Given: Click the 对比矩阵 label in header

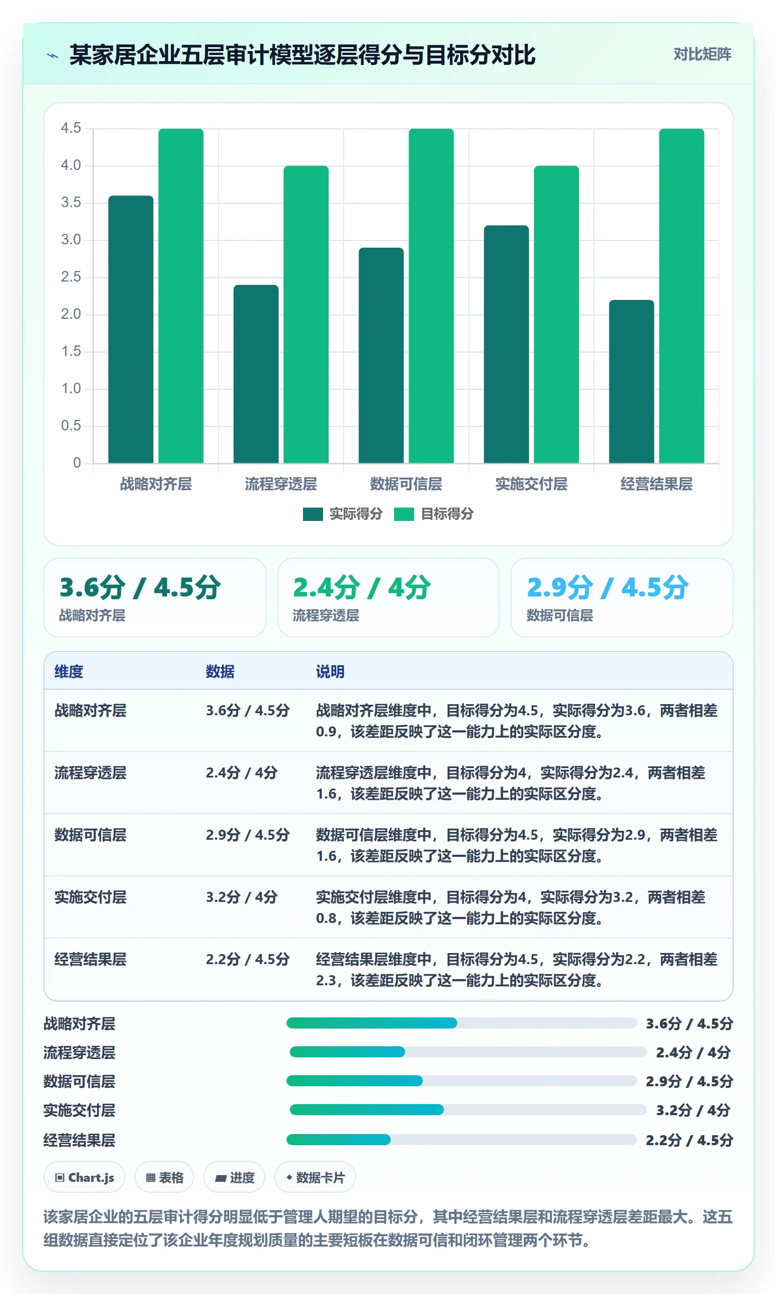Looking at the screenshot, I should [x=702, y=54].
